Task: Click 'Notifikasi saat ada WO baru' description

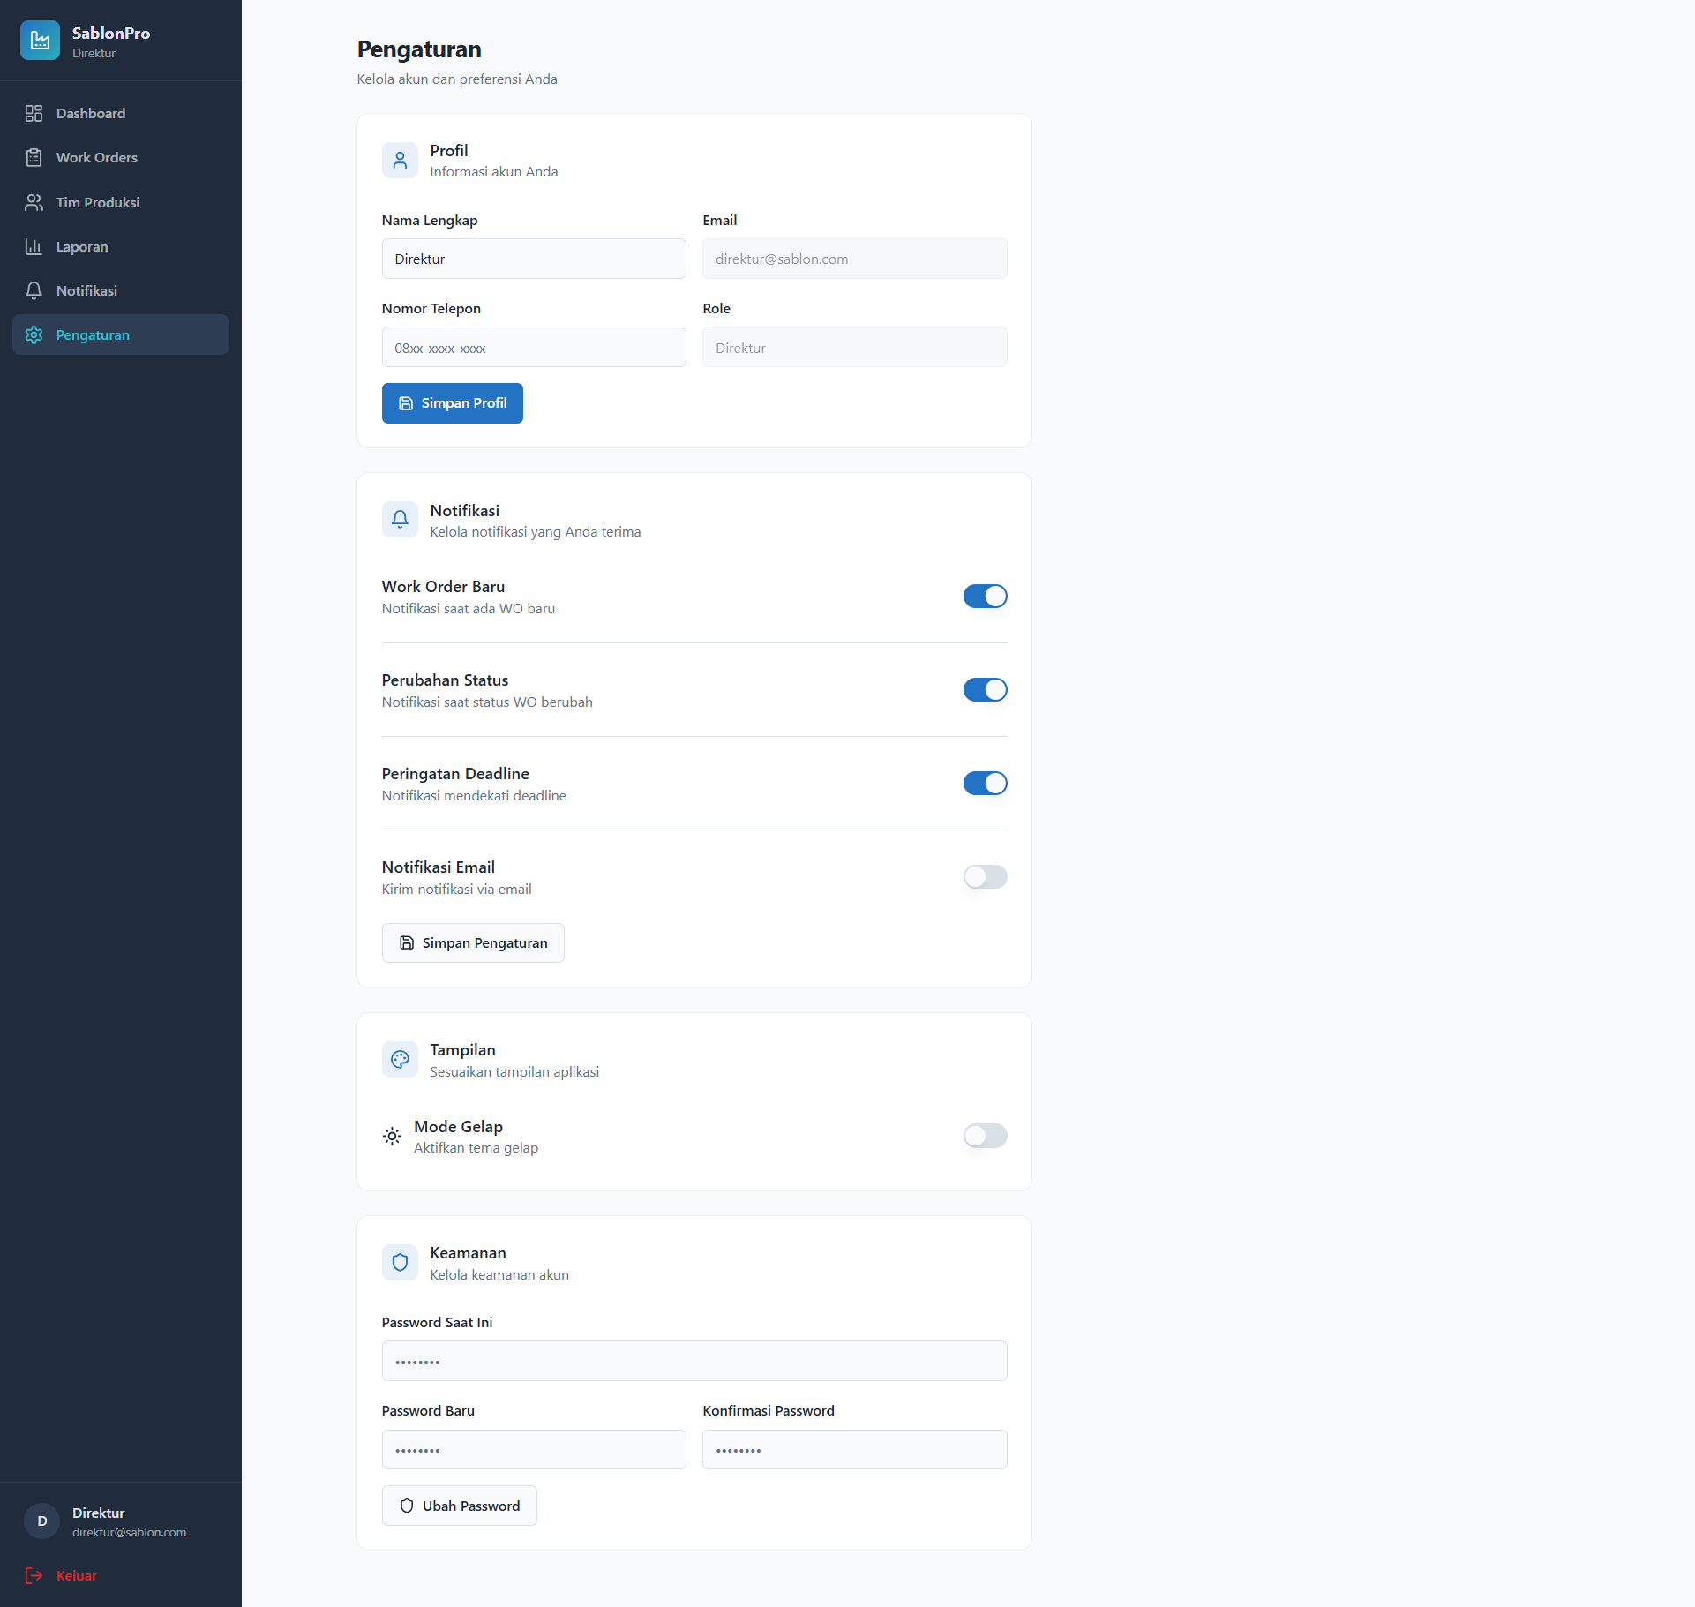Action: tap(469, 608)
